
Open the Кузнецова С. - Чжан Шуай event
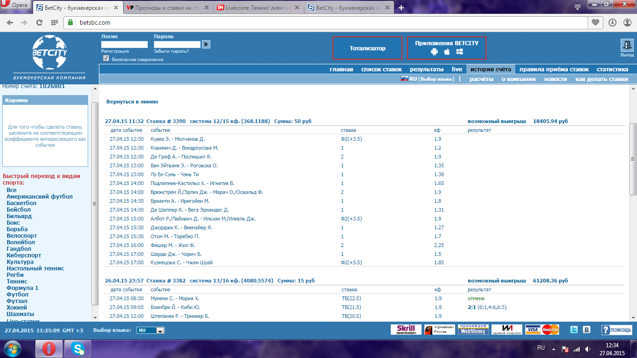tap(181, 262)
